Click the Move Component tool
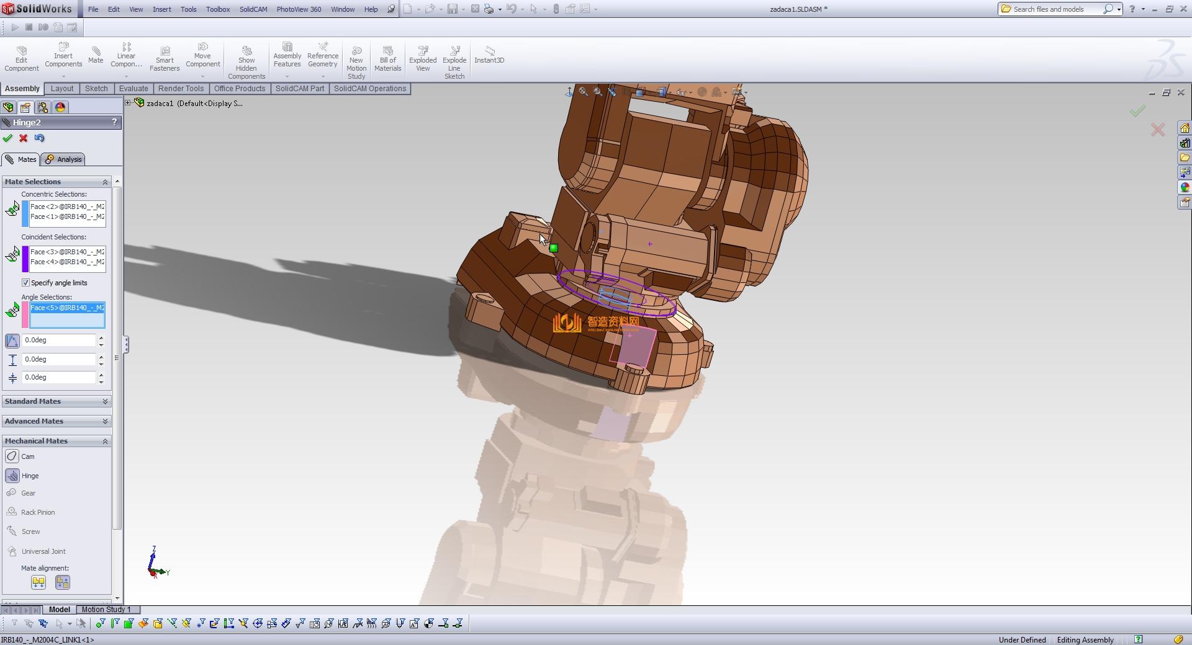The width and height of the screenshot is (1192, 645). tap(202, 55)
